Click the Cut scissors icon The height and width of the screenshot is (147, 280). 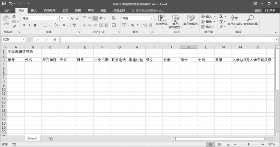coord(14,16)
